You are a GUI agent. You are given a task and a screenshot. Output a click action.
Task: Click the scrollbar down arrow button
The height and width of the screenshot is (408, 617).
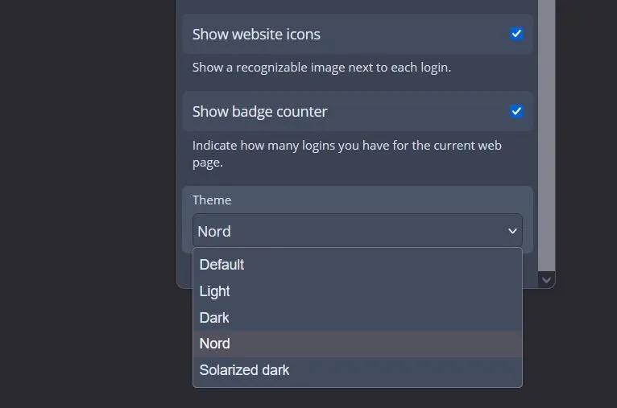(x=546, y=279)
